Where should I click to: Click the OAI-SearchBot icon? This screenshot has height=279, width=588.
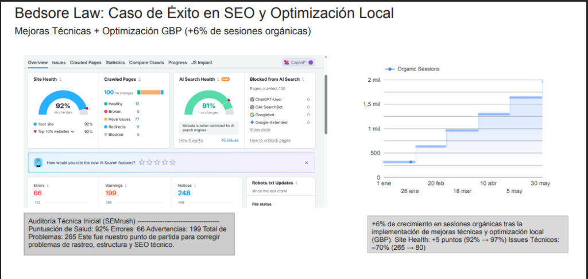click(x=253, y=107)
